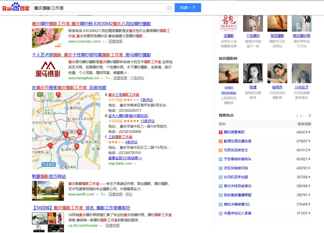
Task: Click 查看全部333条结果>> link
Action: tap(125, 158)
